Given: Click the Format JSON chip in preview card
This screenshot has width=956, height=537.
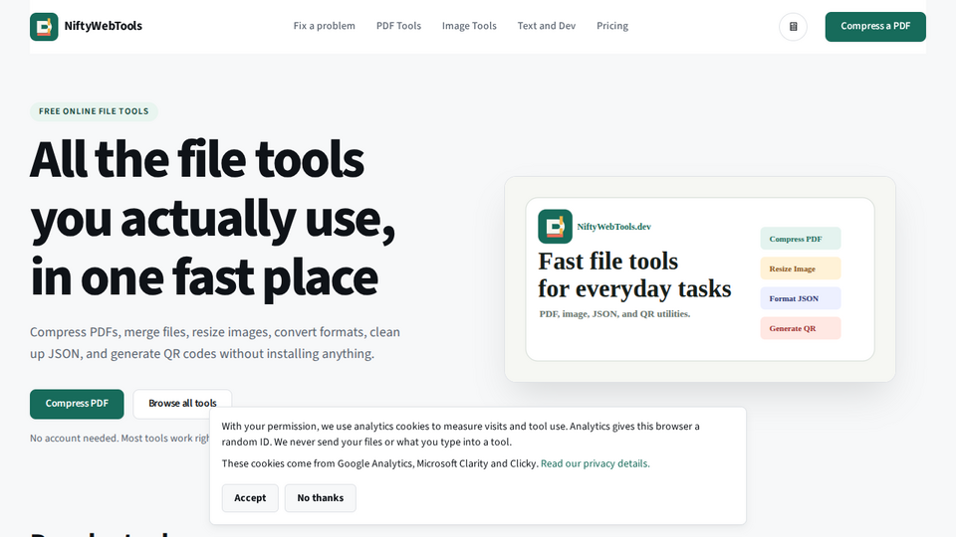Looking at the screenshot, I should 800,298.
